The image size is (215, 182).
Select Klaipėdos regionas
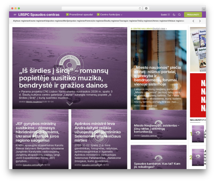tap(54, 21)
